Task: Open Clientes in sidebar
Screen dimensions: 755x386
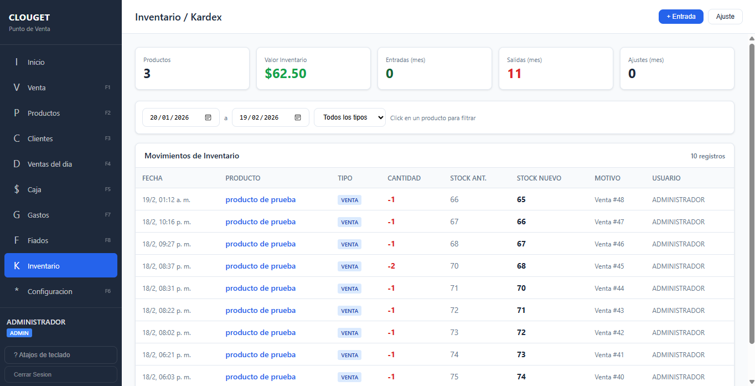Action: tap(61, 138)
